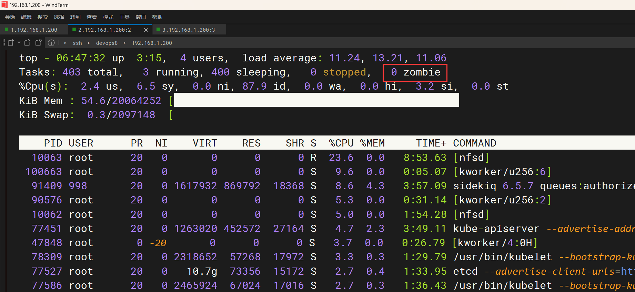Click the toolbar drag handle grip

tap(4, 43)
